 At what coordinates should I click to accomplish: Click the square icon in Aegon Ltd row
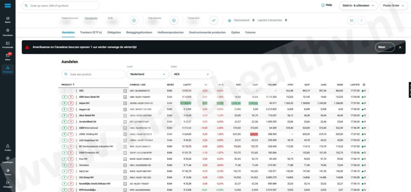(x=125, y=109)
